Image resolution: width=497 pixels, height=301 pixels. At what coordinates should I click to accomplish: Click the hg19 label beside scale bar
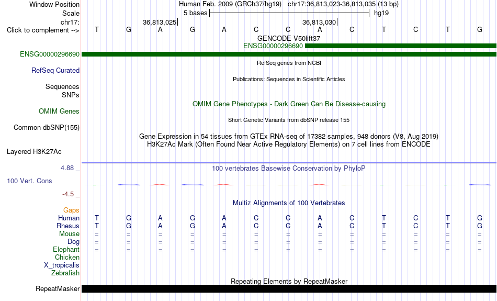point(381,13)
